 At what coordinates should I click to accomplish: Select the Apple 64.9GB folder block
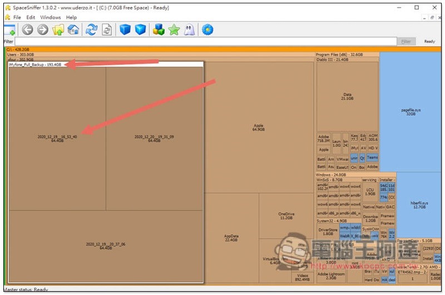pyautogui.click(x=258, y=127)
